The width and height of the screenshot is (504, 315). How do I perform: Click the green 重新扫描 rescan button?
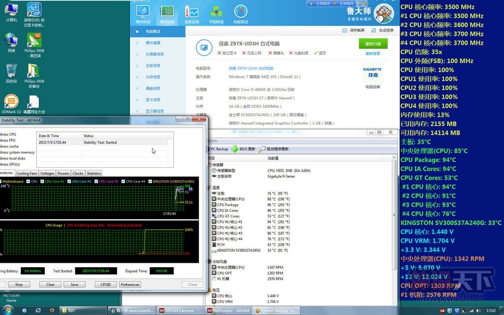point(373,44)
